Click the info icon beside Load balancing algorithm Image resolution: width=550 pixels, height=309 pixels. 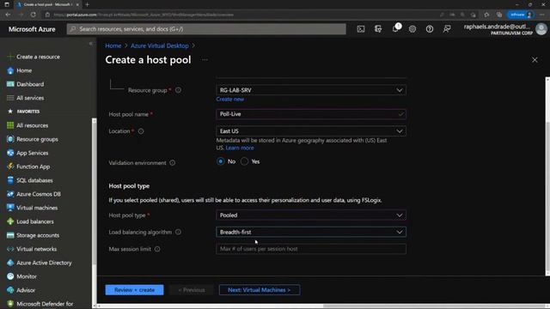coord(178,232)
